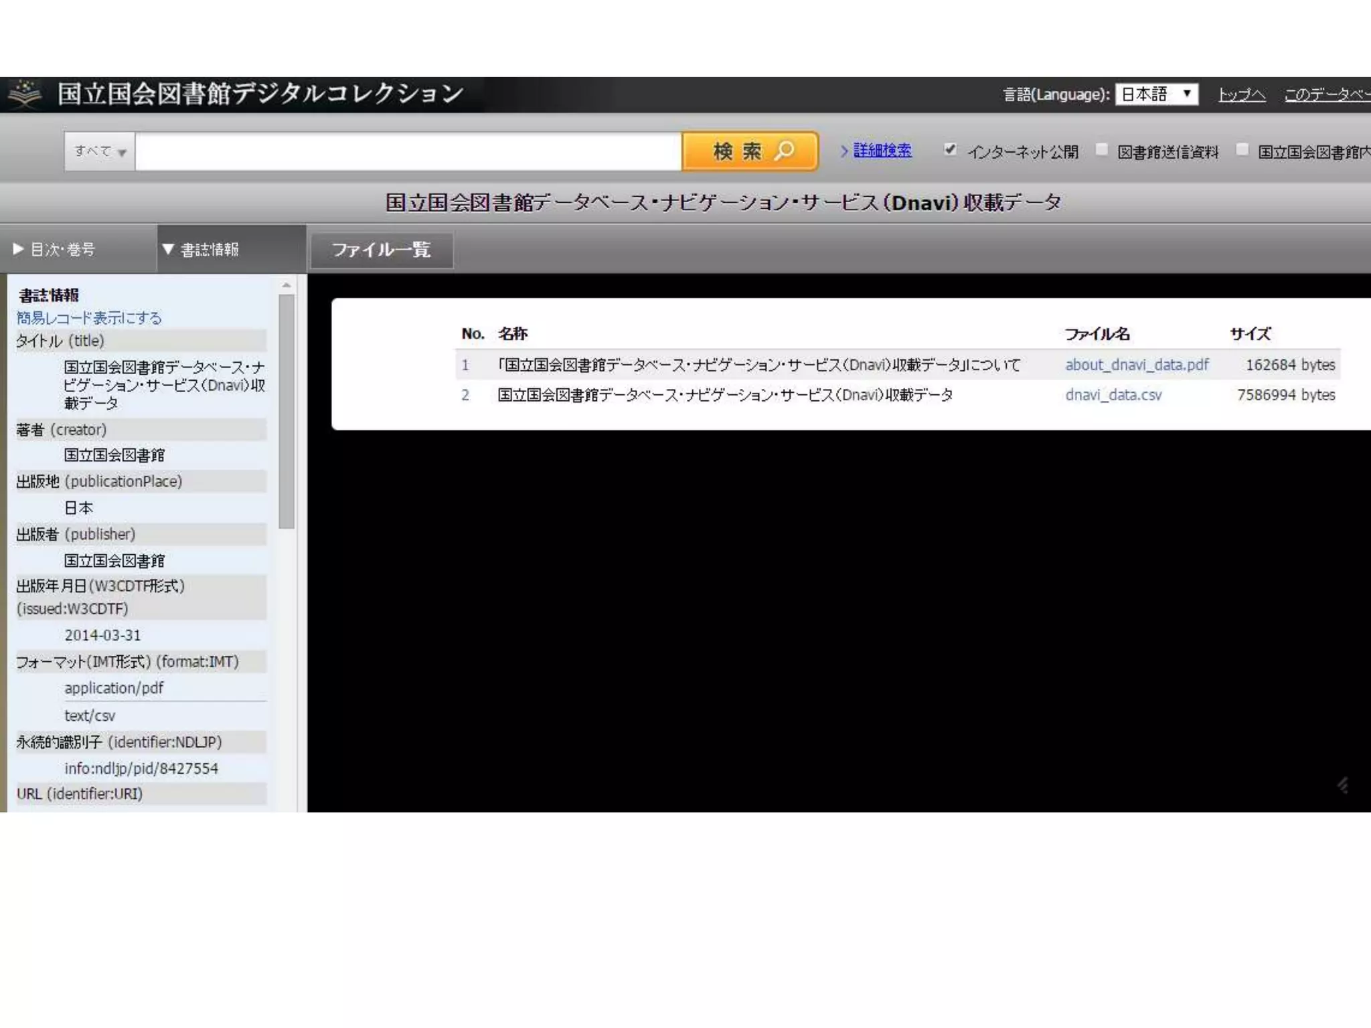Viewport: 1371px width, 1028px height.
Task: Download the dnavi_data.csv file
Action: coord(1113,395)
